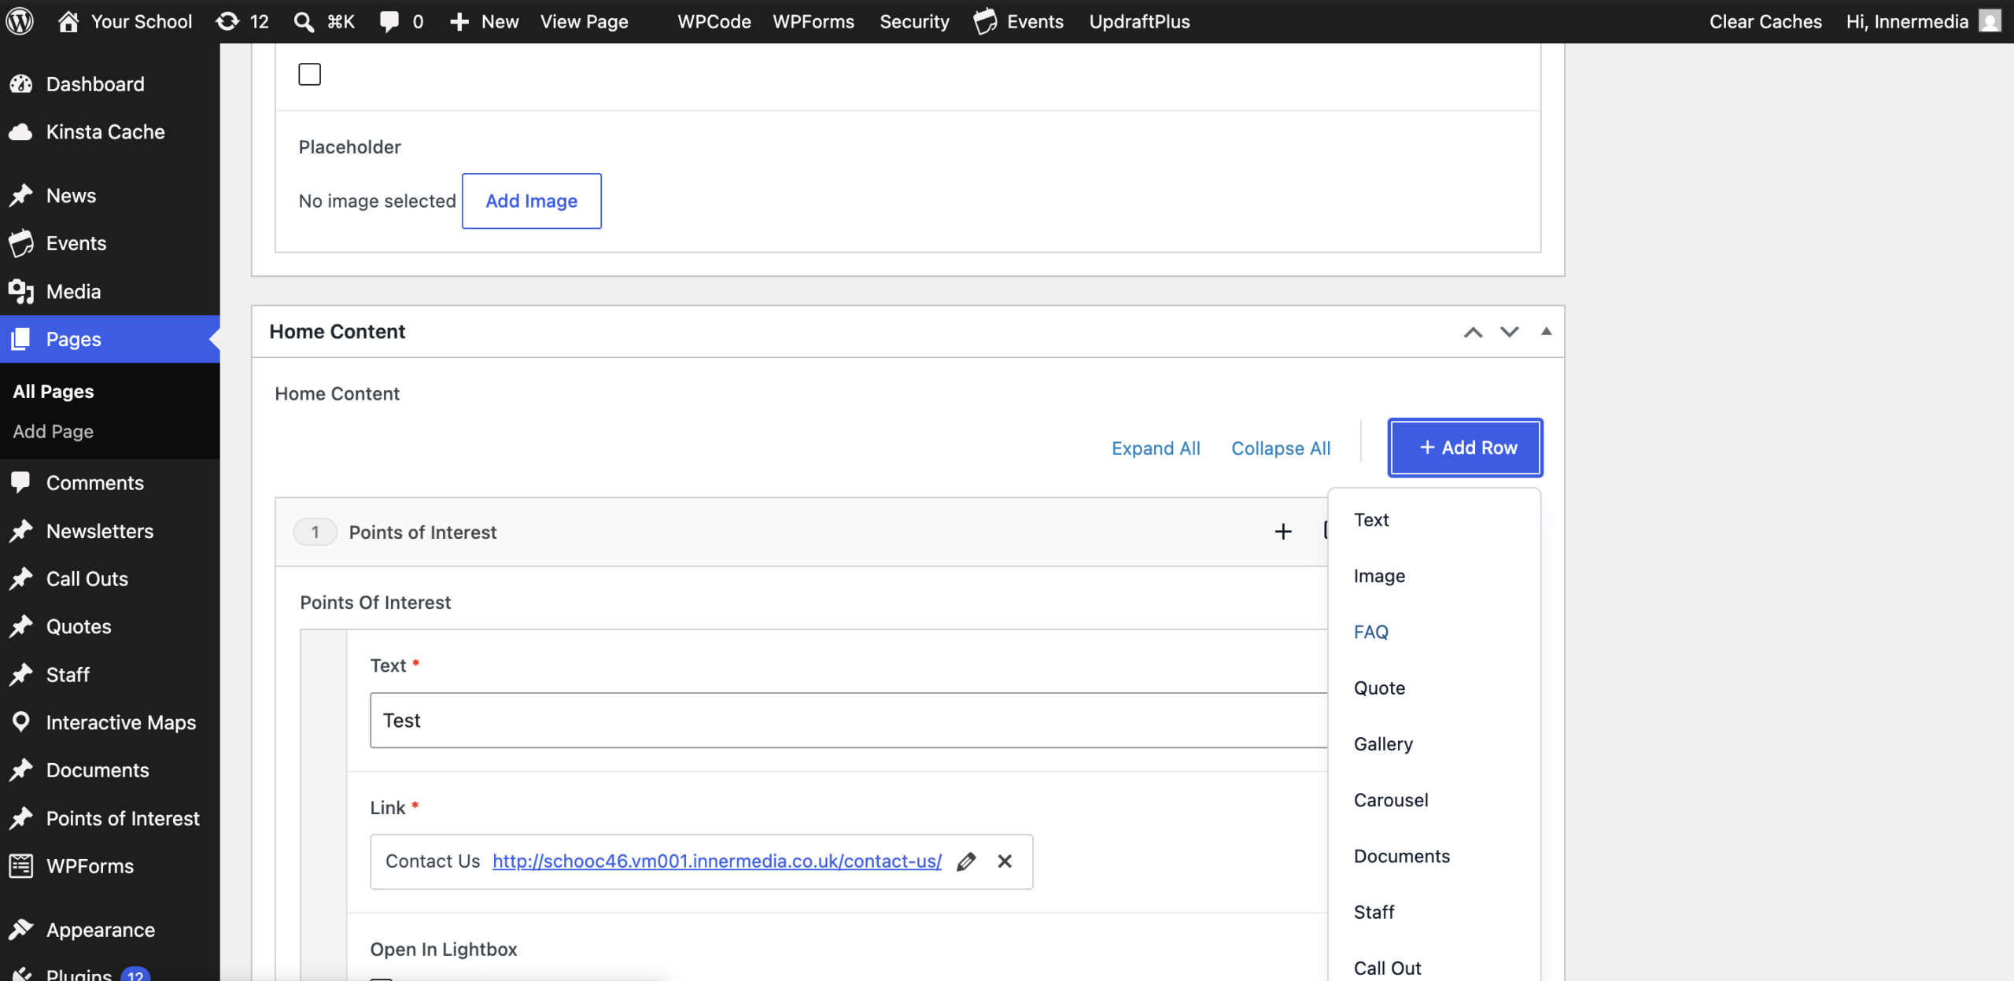2014x981 pixels.
Task: Click the WPForms sidebar icon
Action: pyautogui.click(x=21, y=865)
